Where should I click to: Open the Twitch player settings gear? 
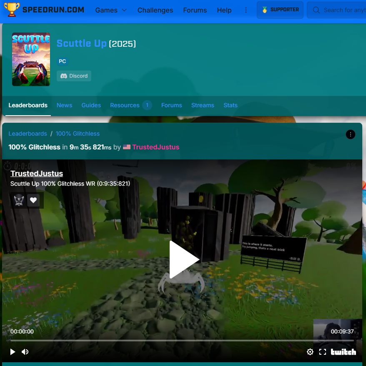click(x=310, y=352)
